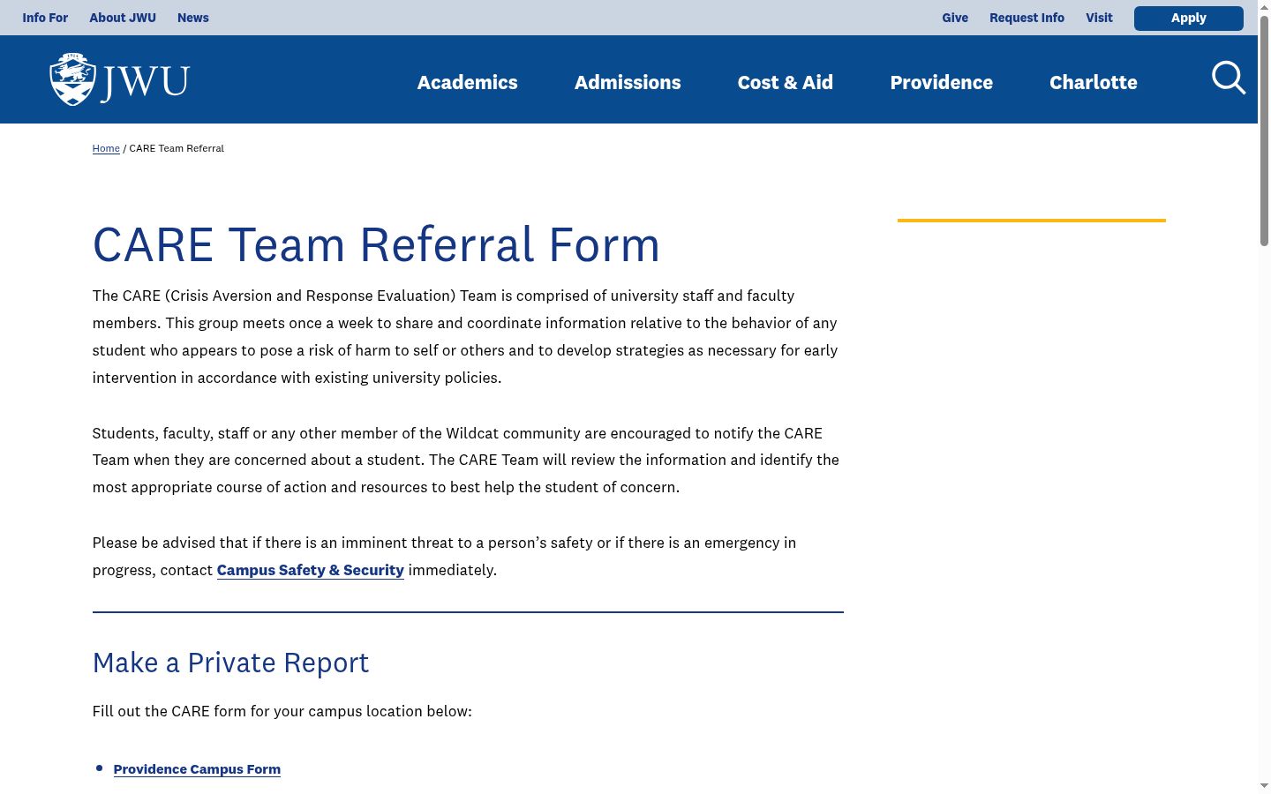Open the Academics navigation menu
This screenshot has width=1271, height=794.
tap(468, 82)
